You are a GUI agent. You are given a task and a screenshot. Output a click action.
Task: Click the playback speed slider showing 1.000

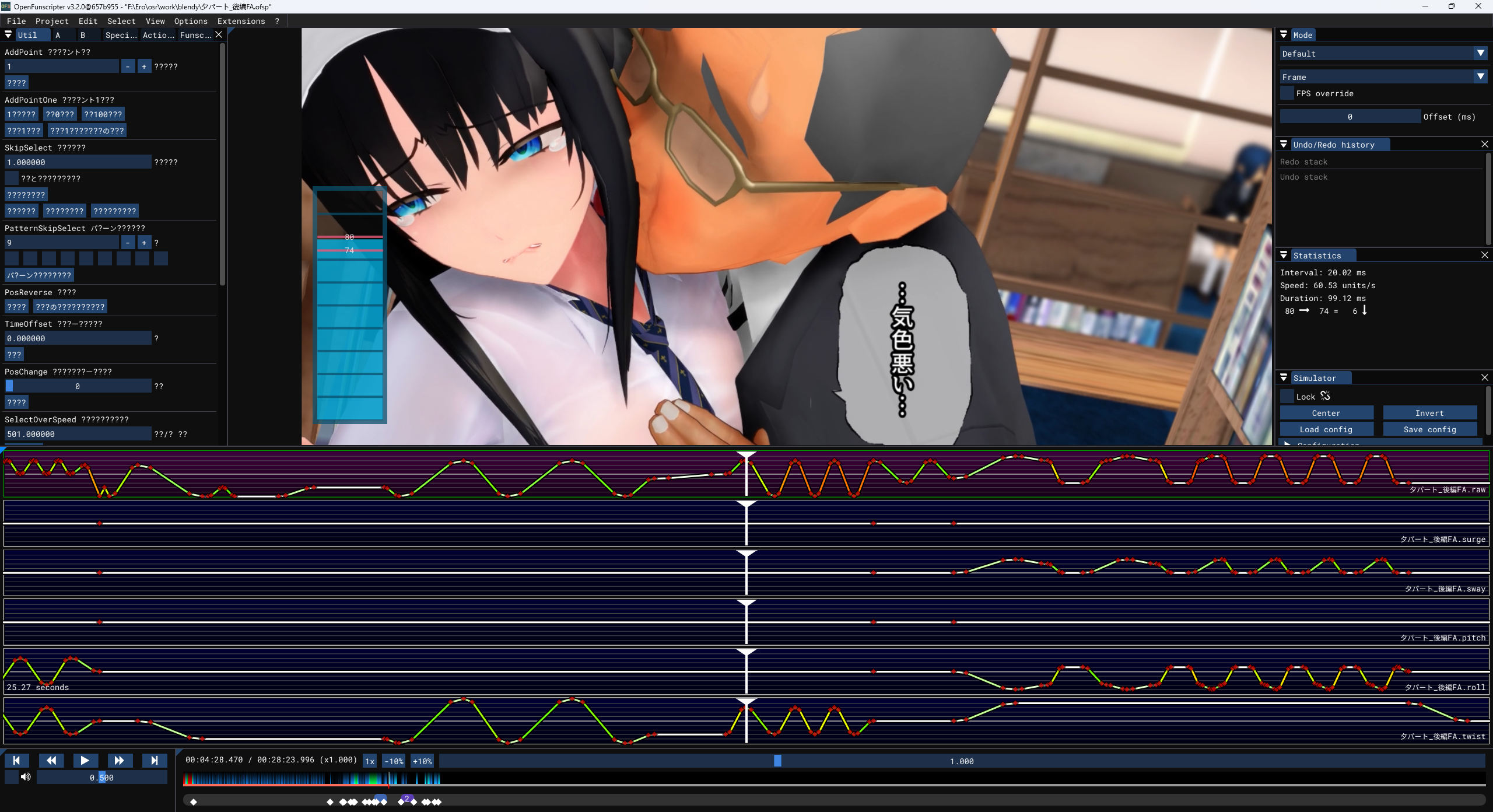962,761
